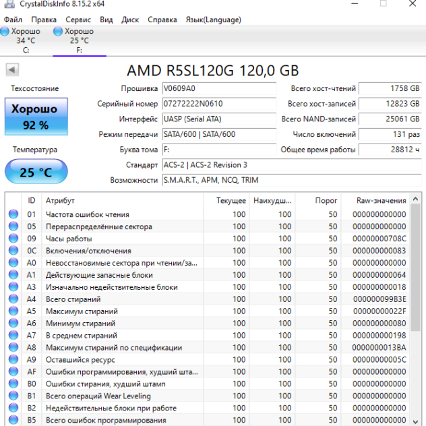The image size is (426, 426).
Task: Click total host reads value 1758 GB
Action: [390, 88]
